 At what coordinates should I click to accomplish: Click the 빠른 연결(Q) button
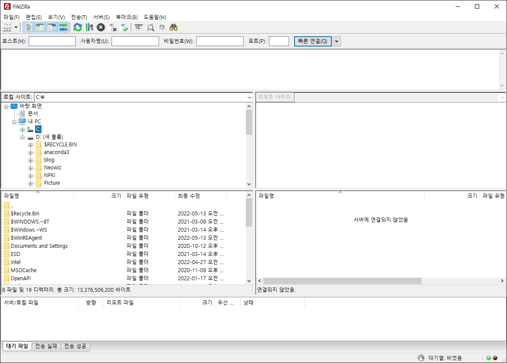(x=312, y=41)
